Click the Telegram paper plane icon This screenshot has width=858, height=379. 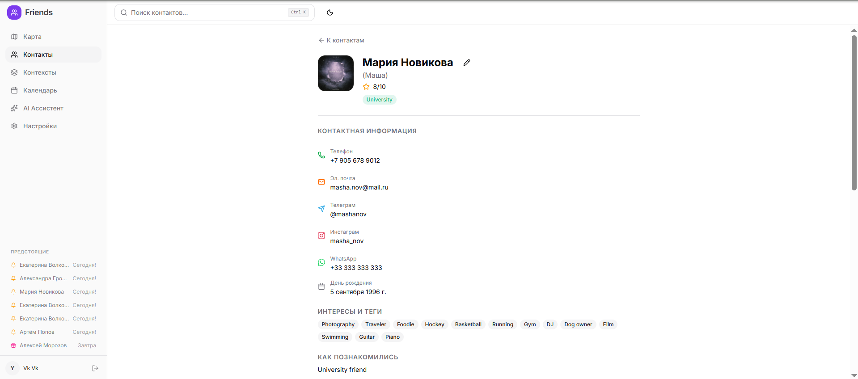click(x=321, y=209)
